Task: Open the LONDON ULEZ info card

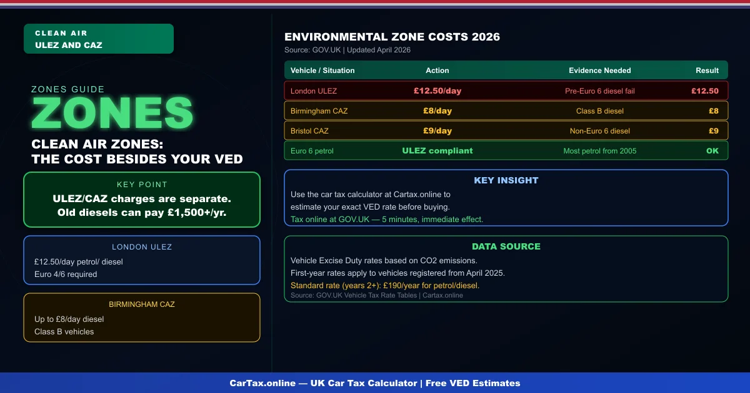Action: [141, 260]
